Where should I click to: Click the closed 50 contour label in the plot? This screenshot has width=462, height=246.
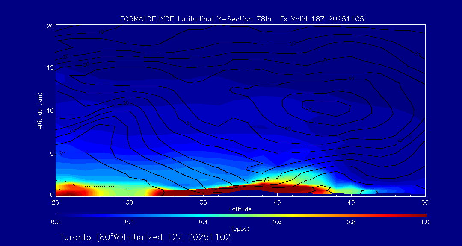click(308, 110)
